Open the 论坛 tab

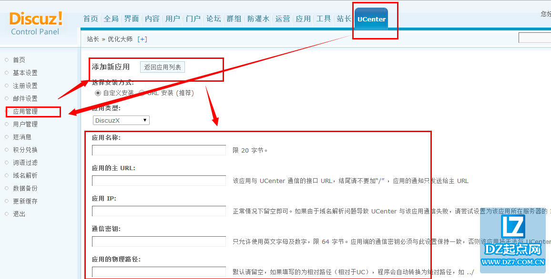214,19
